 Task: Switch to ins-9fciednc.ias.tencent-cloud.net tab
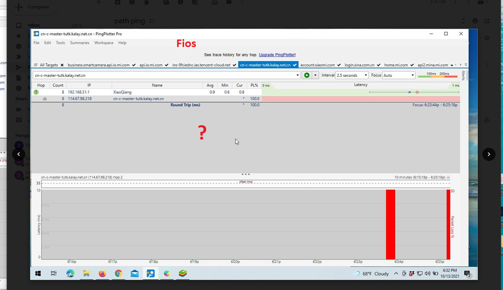[x=201, y=65]
